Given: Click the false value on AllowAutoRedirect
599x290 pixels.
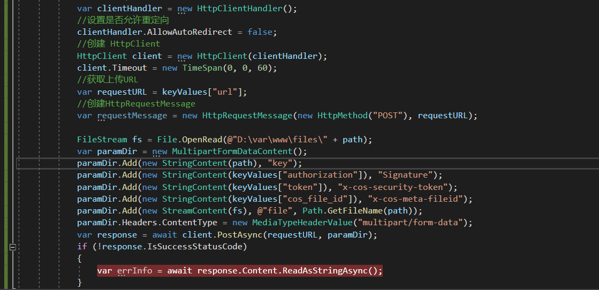Looking at the screenshot, I should pos(261,32).
